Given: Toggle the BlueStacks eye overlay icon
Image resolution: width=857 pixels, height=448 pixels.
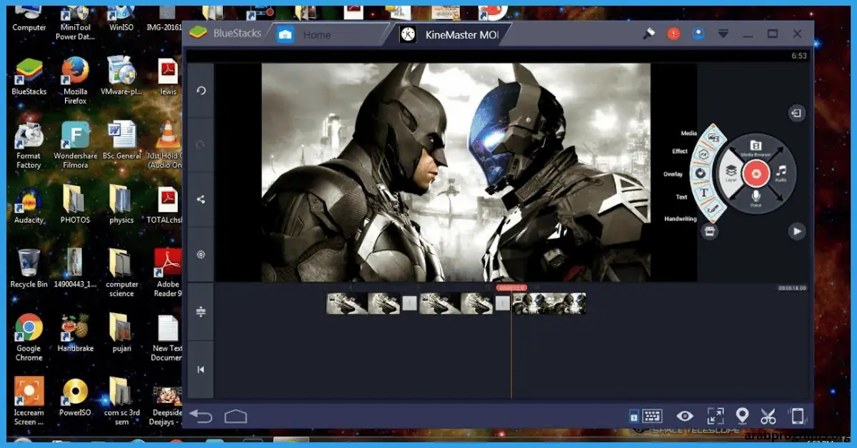Looking at the screenshot, I should point(685,416).
